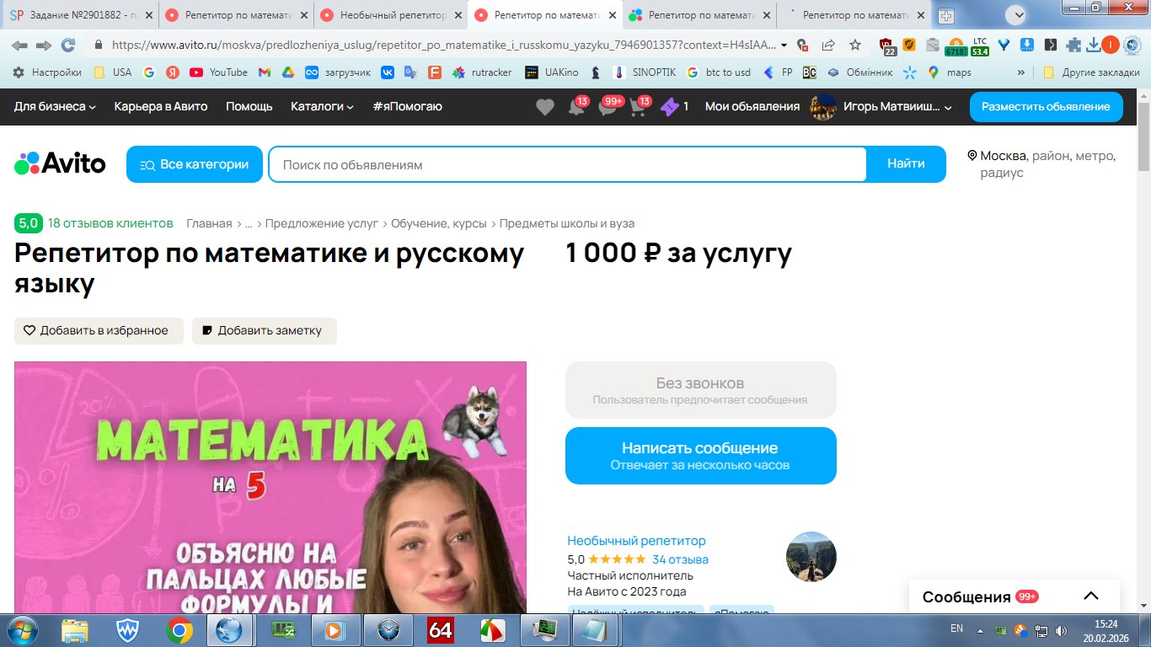Click Добавить в избранное button
Viewport: 1151px width, 647px height.
point(99,331)
